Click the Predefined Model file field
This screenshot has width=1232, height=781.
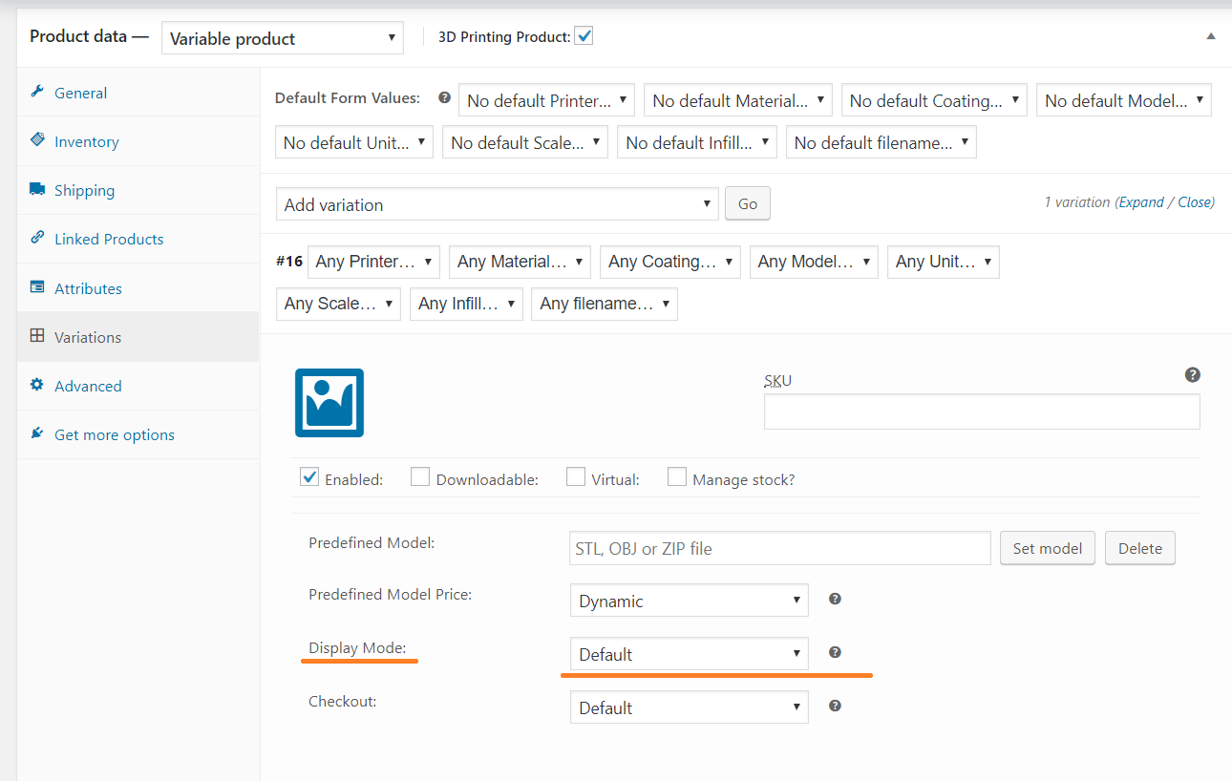point(779,548)
